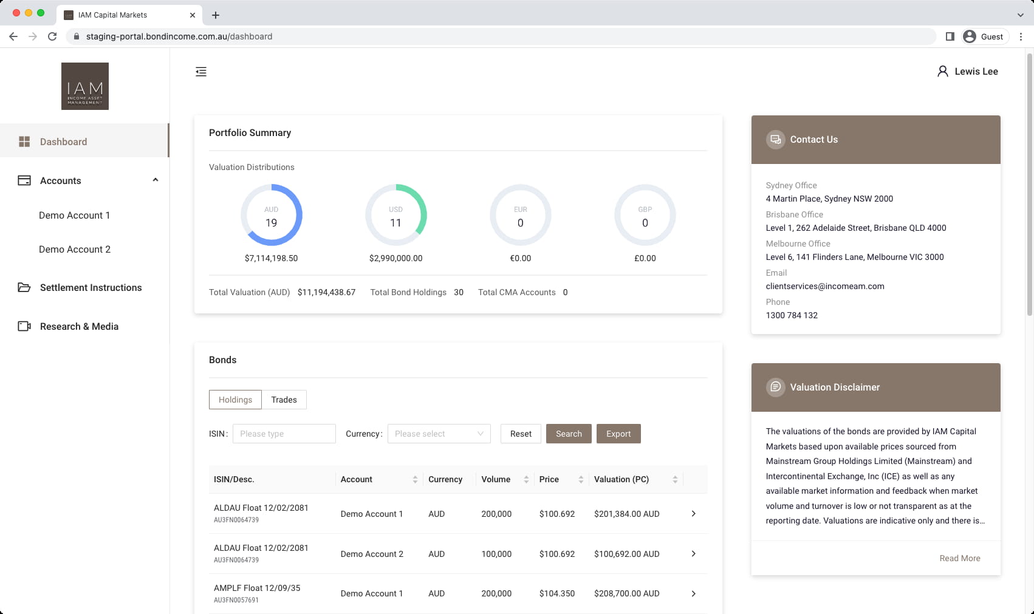The height and width of the screenshot is (614, 1034).
Task: Open Settlement Instructions via folder icon
Action: tap(24, 287)
